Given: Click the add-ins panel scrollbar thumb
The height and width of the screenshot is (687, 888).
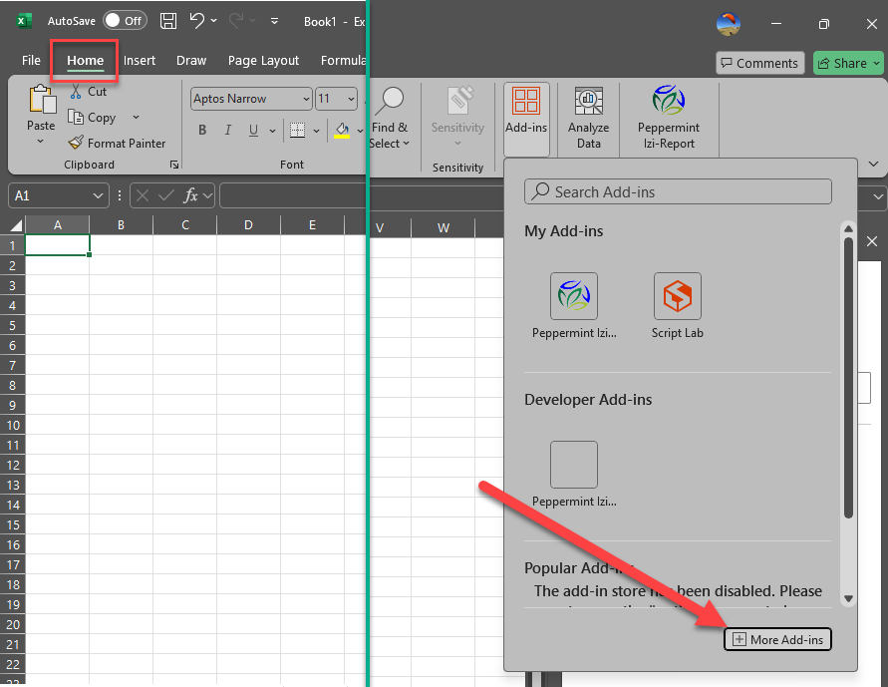Looking at the screenshot, I should point(848,378).
